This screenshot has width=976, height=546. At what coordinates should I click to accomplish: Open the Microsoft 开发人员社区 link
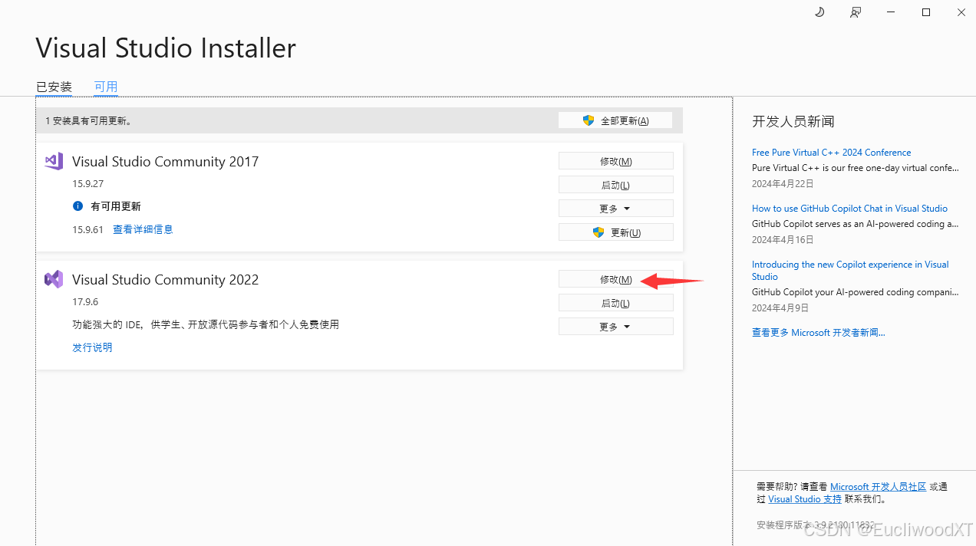click(x=878, y=486)
